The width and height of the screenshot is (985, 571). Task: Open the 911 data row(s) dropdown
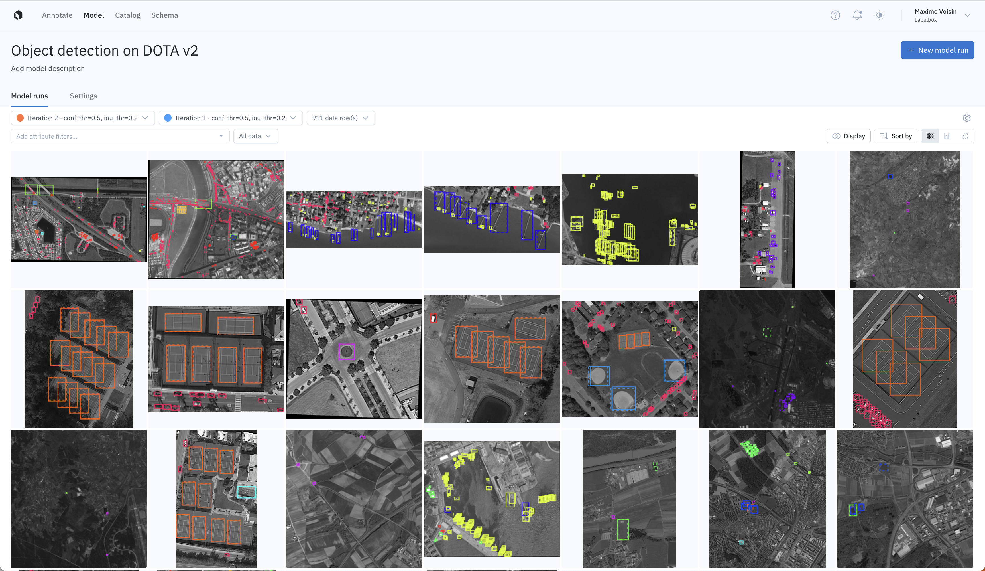point(341,118)
